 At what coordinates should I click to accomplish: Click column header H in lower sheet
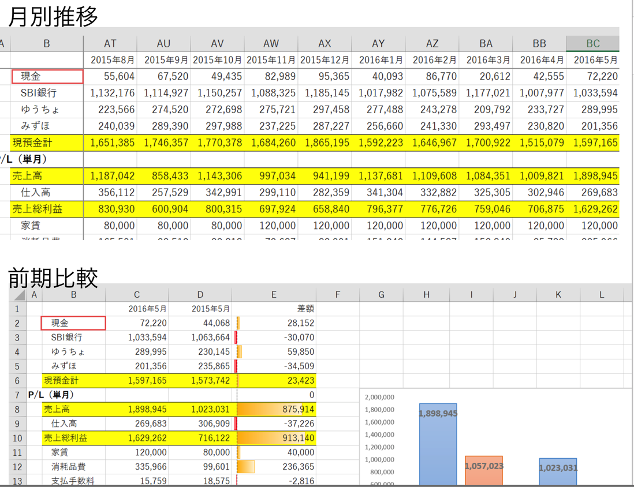426,295
